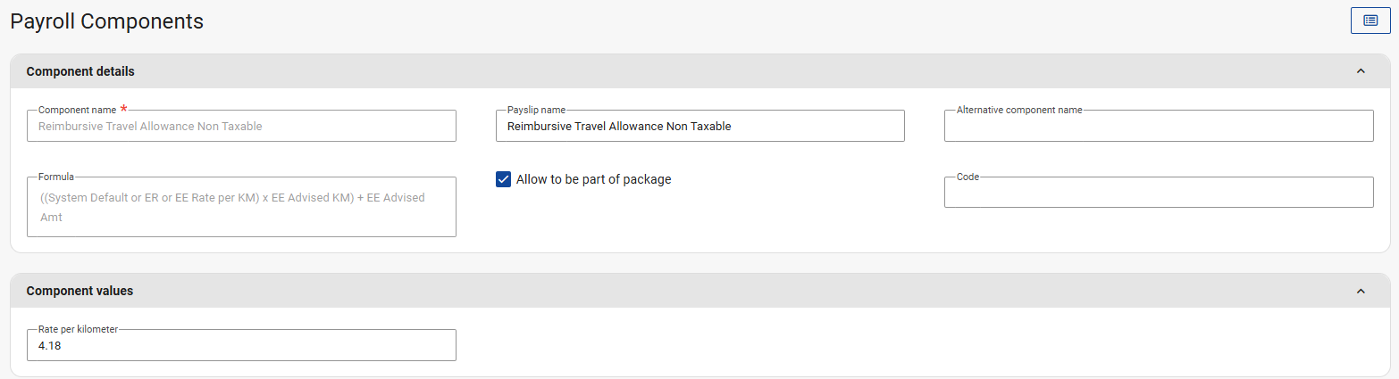The image size is (1399, 379).
Task: Click the Formula text area
Action: (x=241, y=207)
